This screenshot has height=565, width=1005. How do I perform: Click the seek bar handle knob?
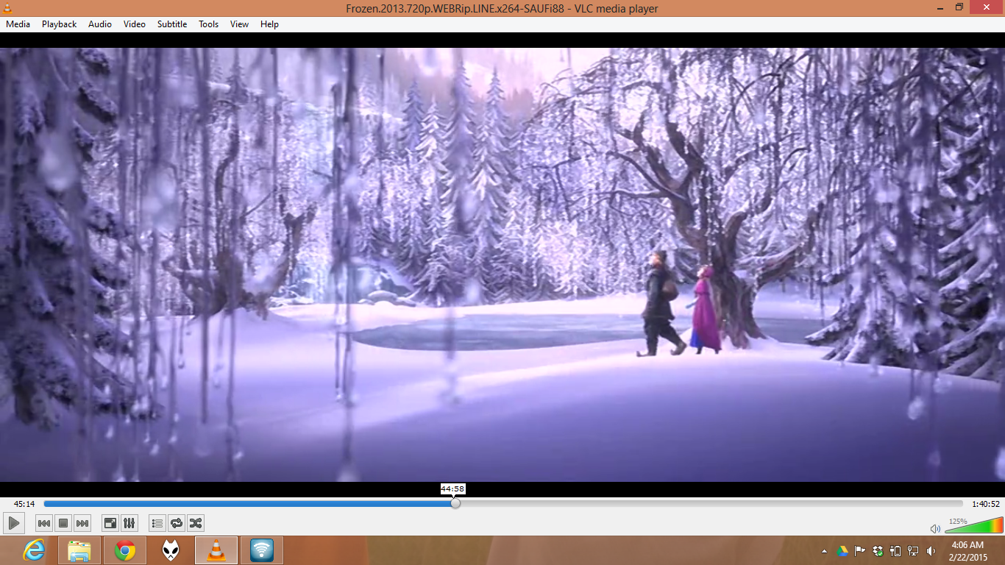click(455, 504)
